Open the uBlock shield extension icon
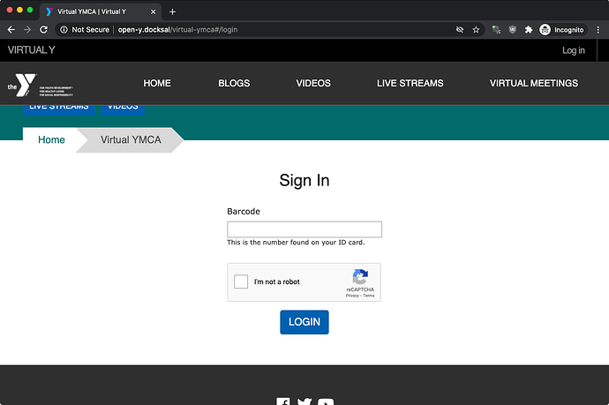 click(512, 29)
